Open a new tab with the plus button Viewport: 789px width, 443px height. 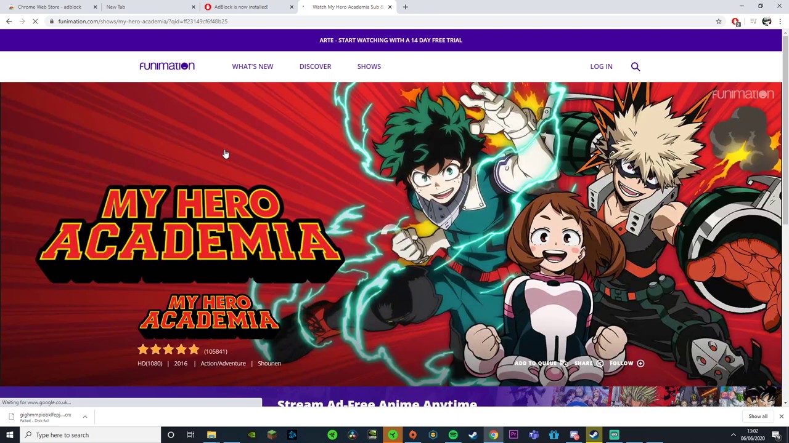click(x=405, y=7)
